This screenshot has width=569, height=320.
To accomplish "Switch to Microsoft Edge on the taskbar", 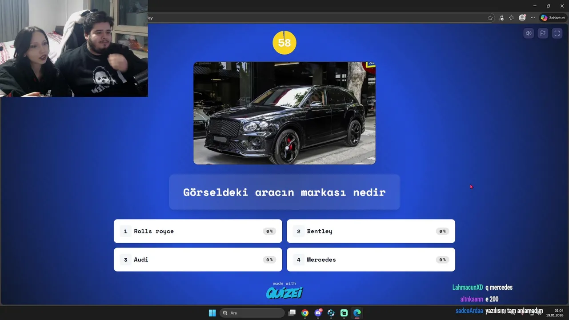I will [357, 313].
